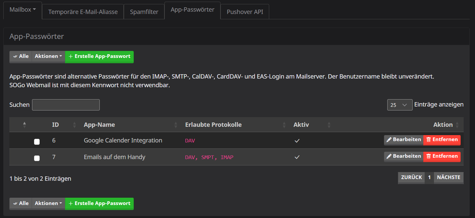Switch to Temporäre E-Mail-Aliasse tab
This screenshot has width=475, height=218.
(x=83, y=12)
